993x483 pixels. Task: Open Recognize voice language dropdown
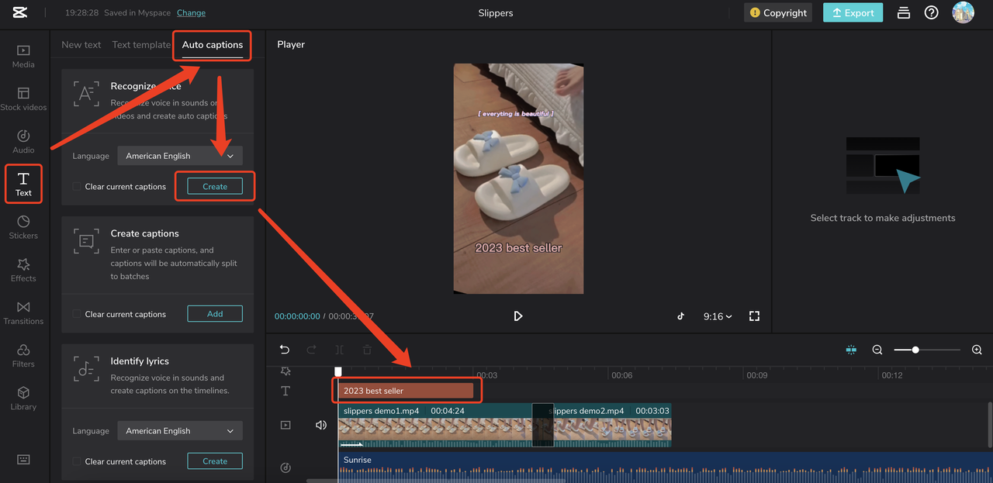pos(180,156)
